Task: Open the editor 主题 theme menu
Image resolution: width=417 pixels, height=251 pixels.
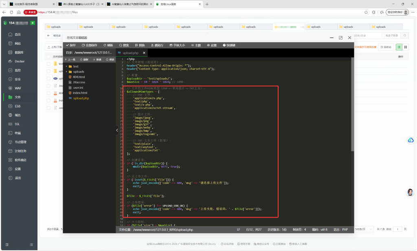Action: coord(196,45)
